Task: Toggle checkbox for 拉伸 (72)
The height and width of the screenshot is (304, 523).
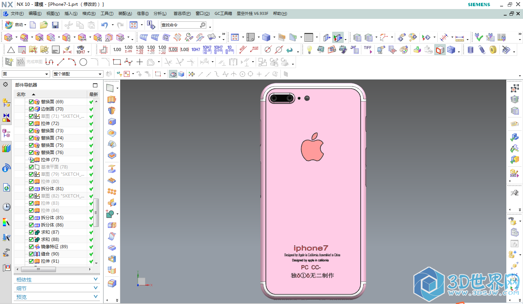Action: (x=31, y=124)
